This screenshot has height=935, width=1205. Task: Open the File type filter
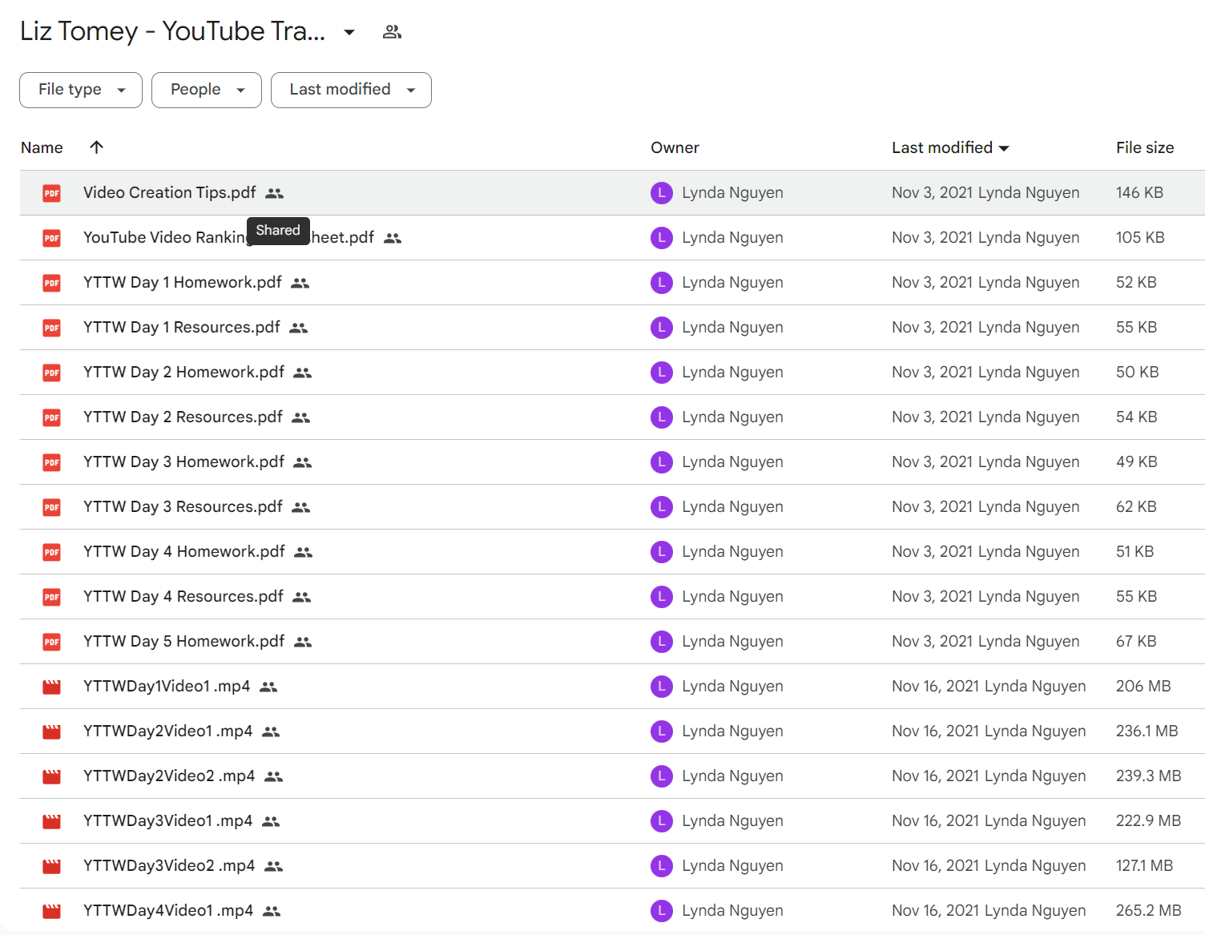tap(81, 90)
